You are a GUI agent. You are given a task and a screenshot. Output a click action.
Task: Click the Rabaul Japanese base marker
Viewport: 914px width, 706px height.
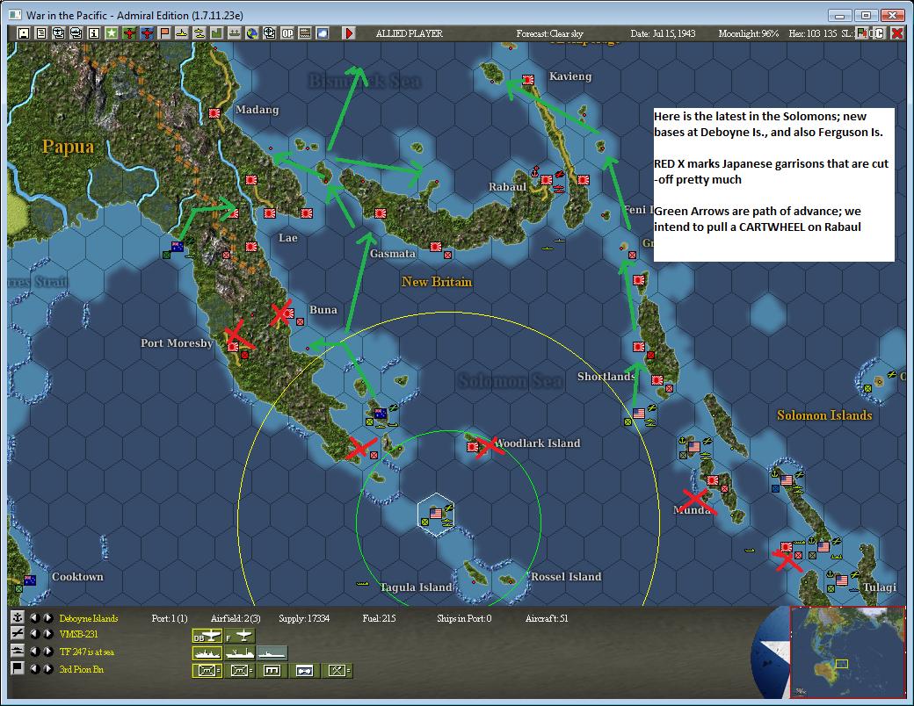[x=546, y=180]
